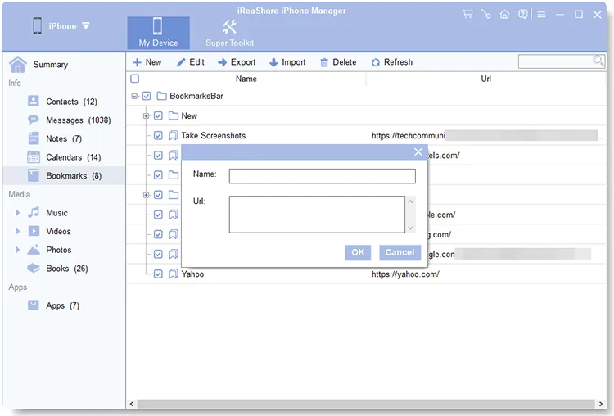Uncheck the Yahoo bookmark checkbox
The width and height of the screenshot is (614, 416).
158,274
